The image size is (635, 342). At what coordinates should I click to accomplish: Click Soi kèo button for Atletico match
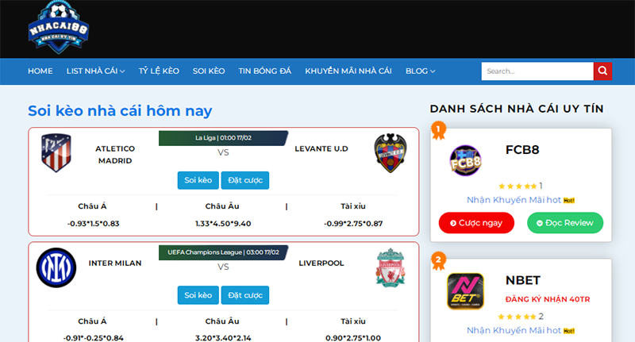pos(198,180)
